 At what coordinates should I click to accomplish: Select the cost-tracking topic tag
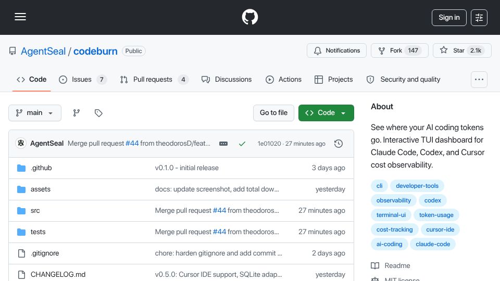(394, 229)
